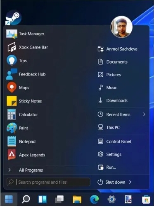Choose the Sticky Notes entry text

(x=30, y=101)
